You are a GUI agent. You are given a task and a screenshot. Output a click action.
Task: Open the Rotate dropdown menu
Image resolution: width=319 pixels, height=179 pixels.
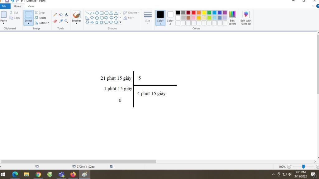(42, 23)
